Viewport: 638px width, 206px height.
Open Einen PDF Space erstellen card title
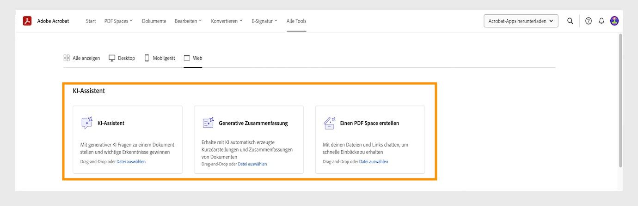click(x=369, y=123)
